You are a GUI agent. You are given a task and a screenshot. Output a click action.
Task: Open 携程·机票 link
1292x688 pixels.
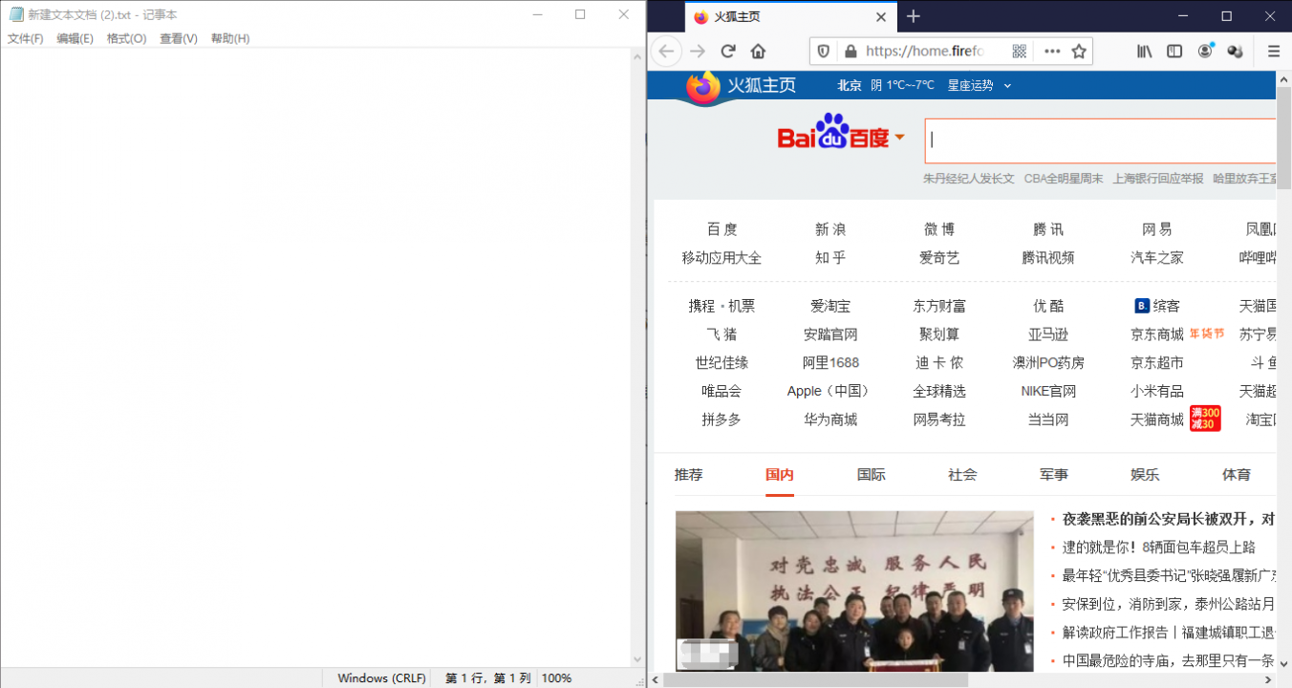721,306
